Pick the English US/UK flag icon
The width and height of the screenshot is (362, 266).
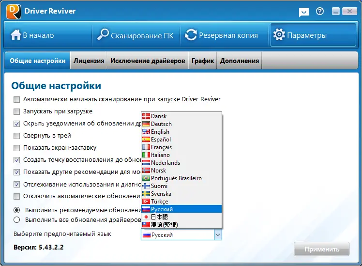(146, 131)
